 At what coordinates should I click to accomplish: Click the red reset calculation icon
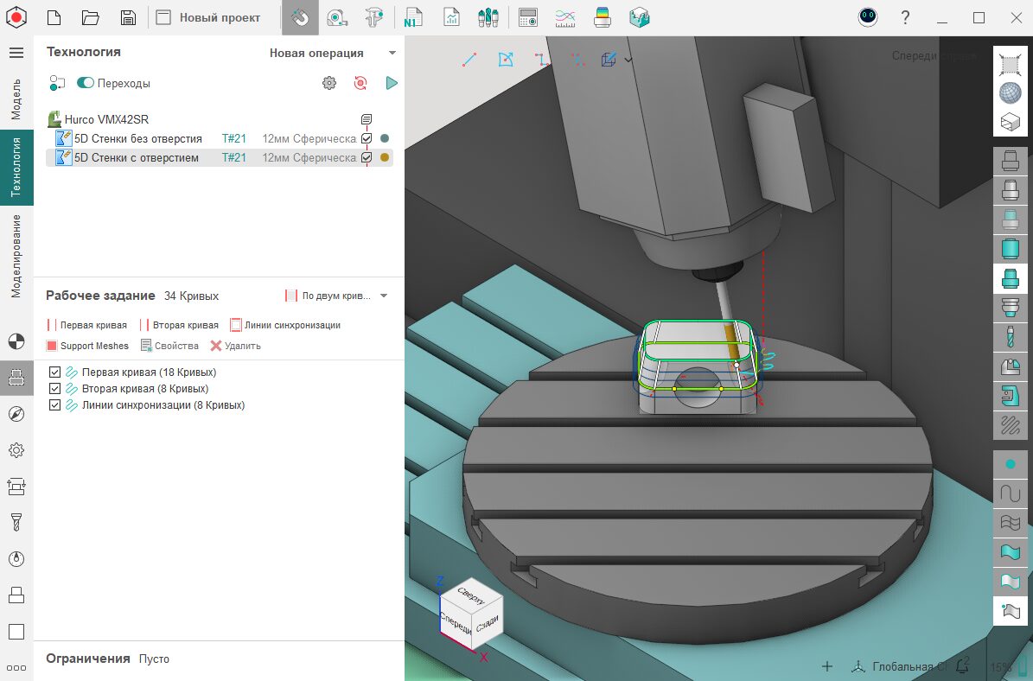tap(360, 83)
